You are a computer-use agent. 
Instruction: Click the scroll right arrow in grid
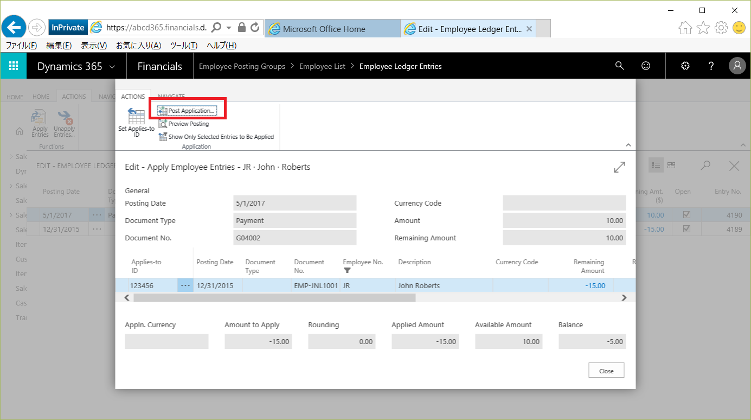[x=624, y=297]
